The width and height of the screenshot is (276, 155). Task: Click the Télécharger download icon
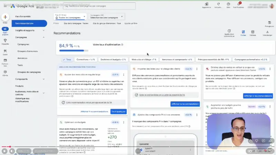pos(267,32)
